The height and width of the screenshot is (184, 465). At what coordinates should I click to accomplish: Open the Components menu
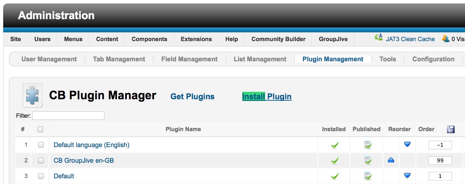[149, 39]
